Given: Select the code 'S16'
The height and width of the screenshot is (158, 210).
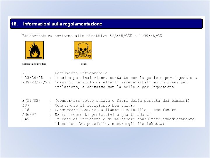Looking at the screenshot, I should (x=26, y=110).
